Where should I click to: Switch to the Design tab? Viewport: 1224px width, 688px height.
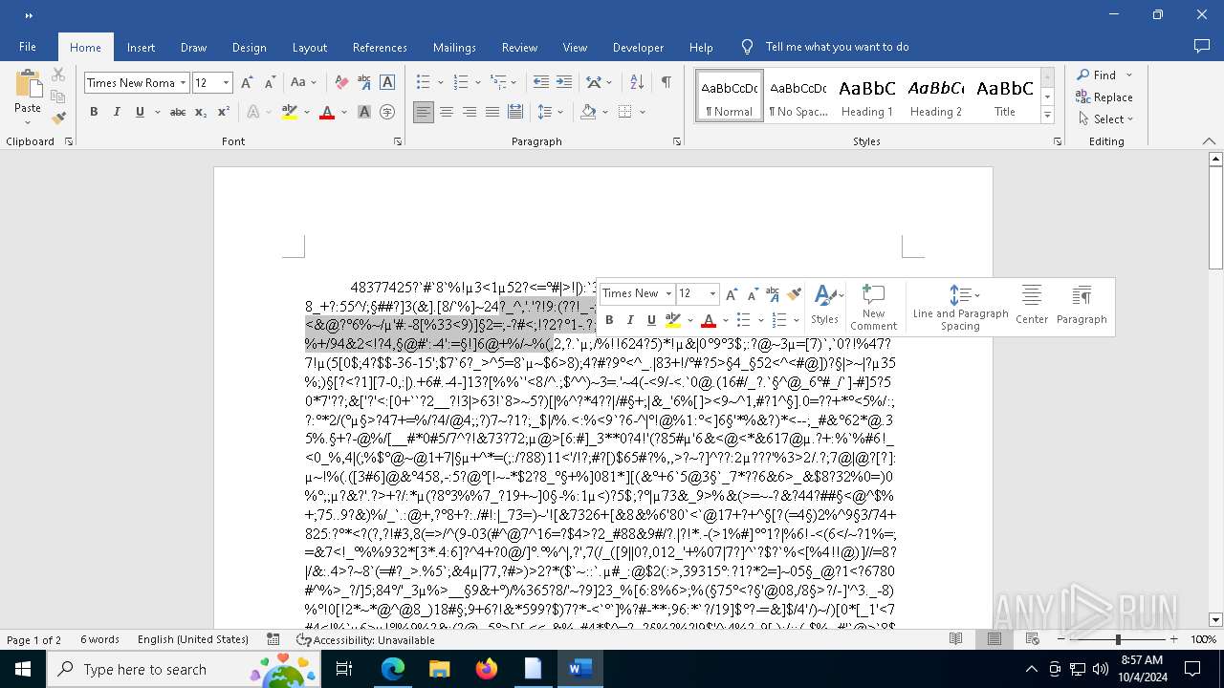tap(249, 47)
